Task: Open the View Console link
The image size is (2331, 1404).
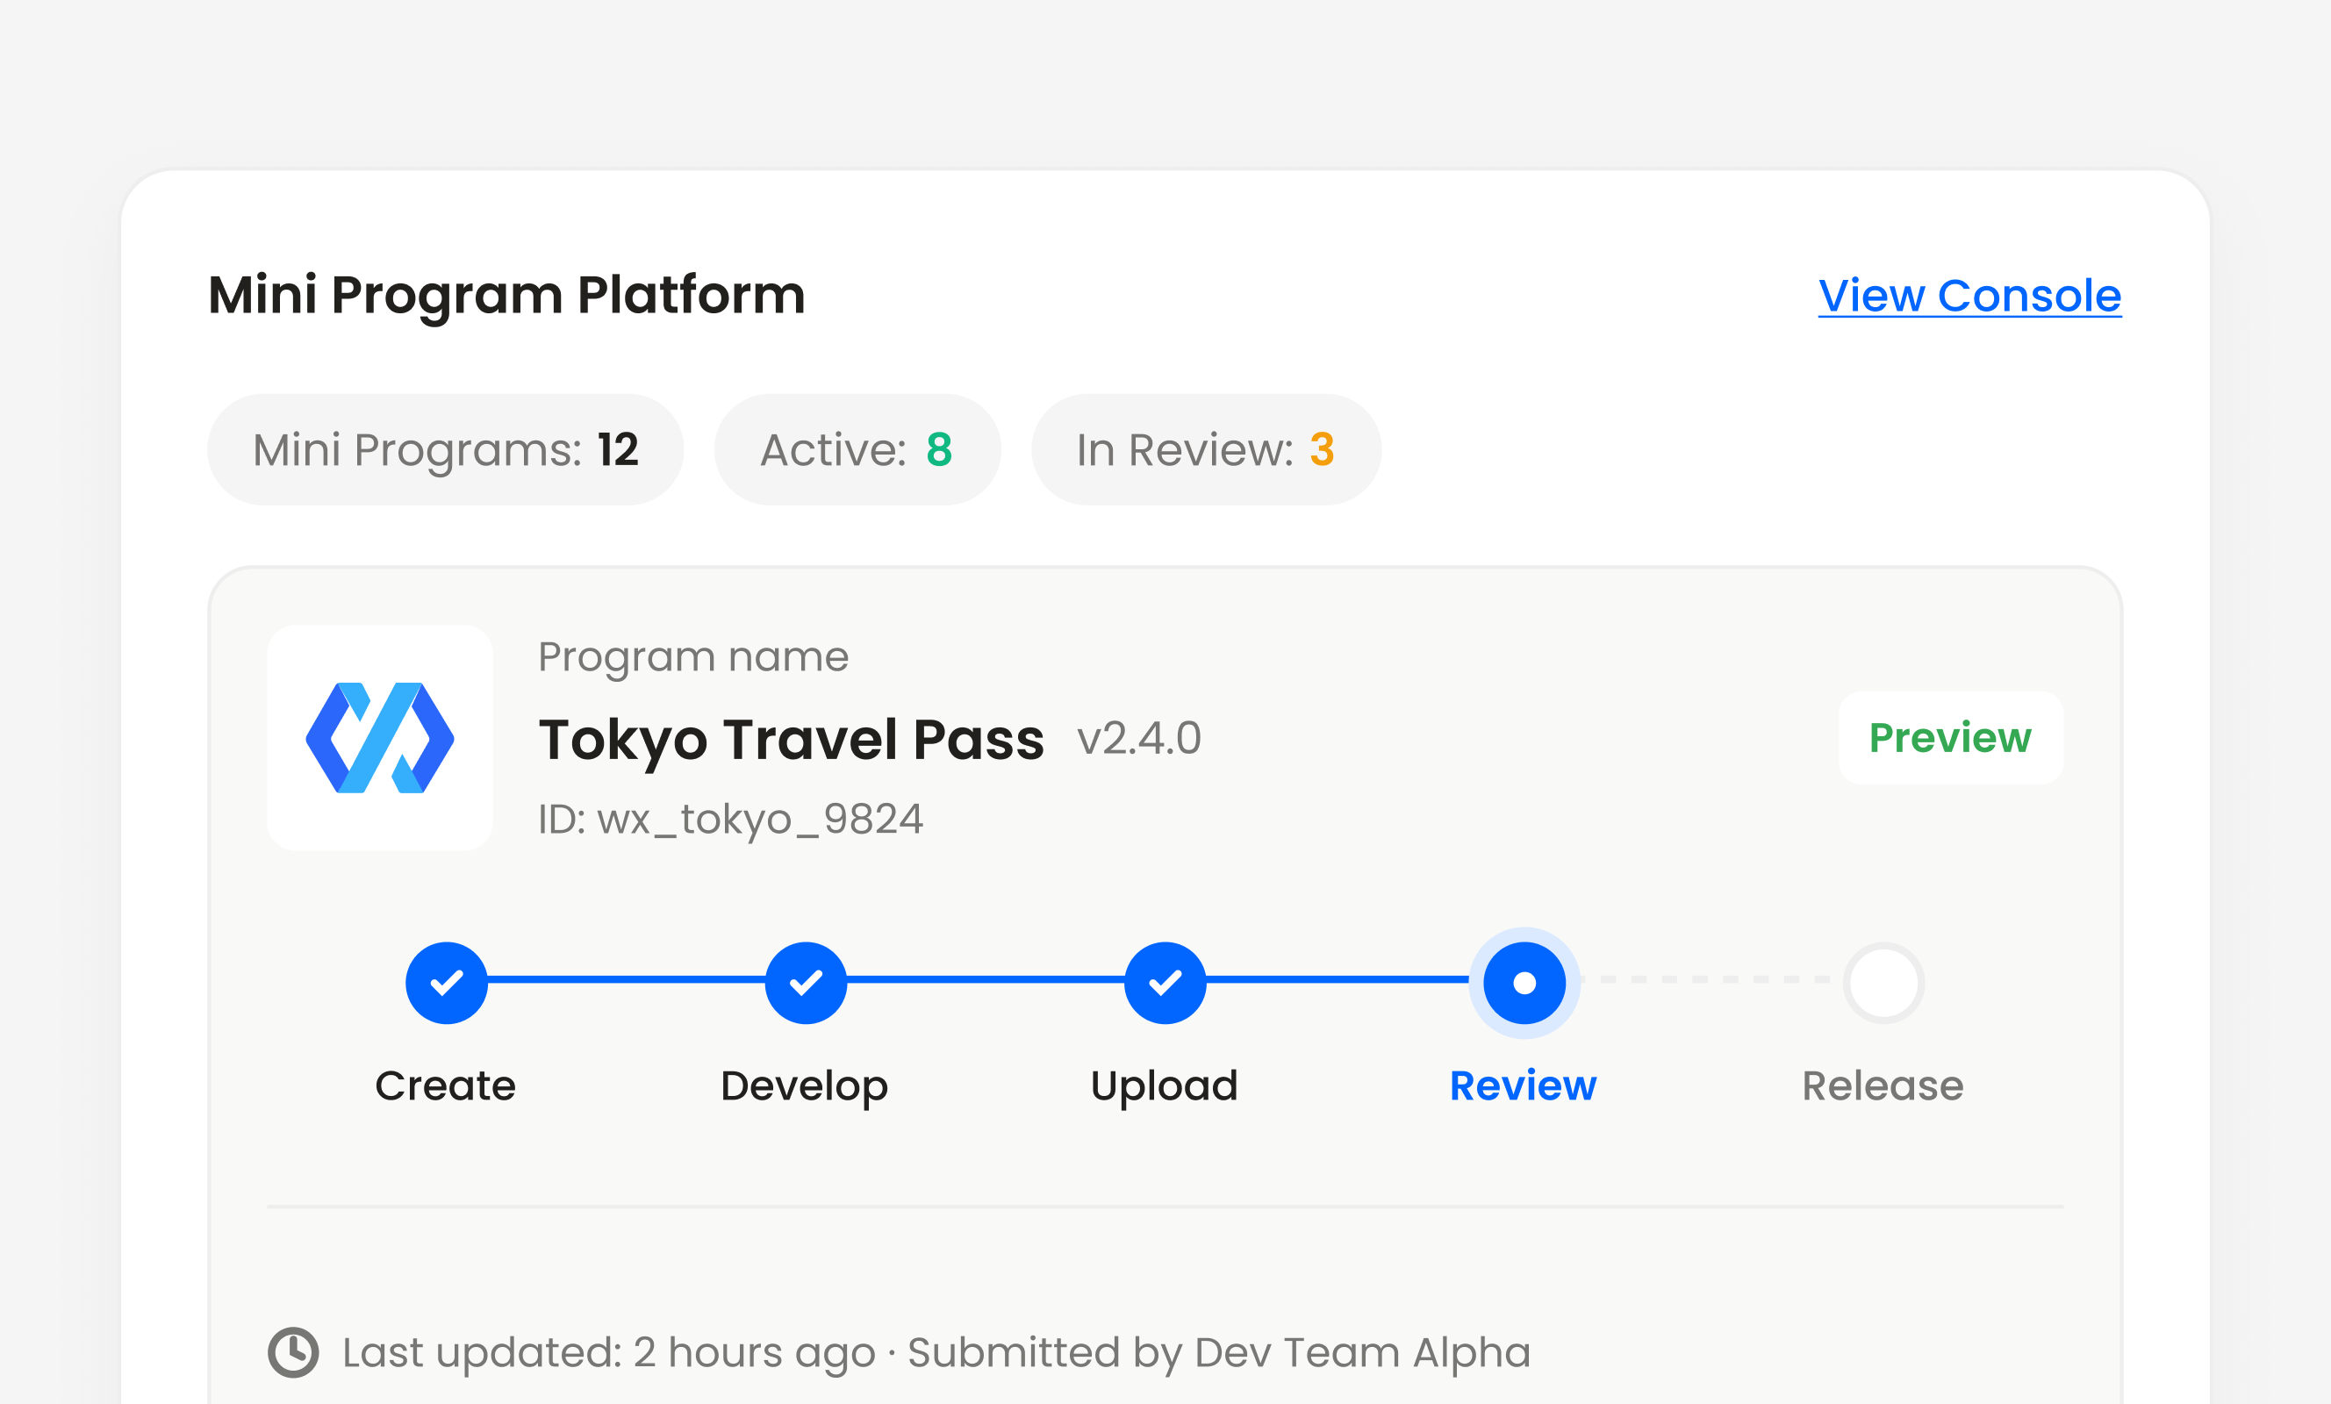Action: tap(1969, 295)
